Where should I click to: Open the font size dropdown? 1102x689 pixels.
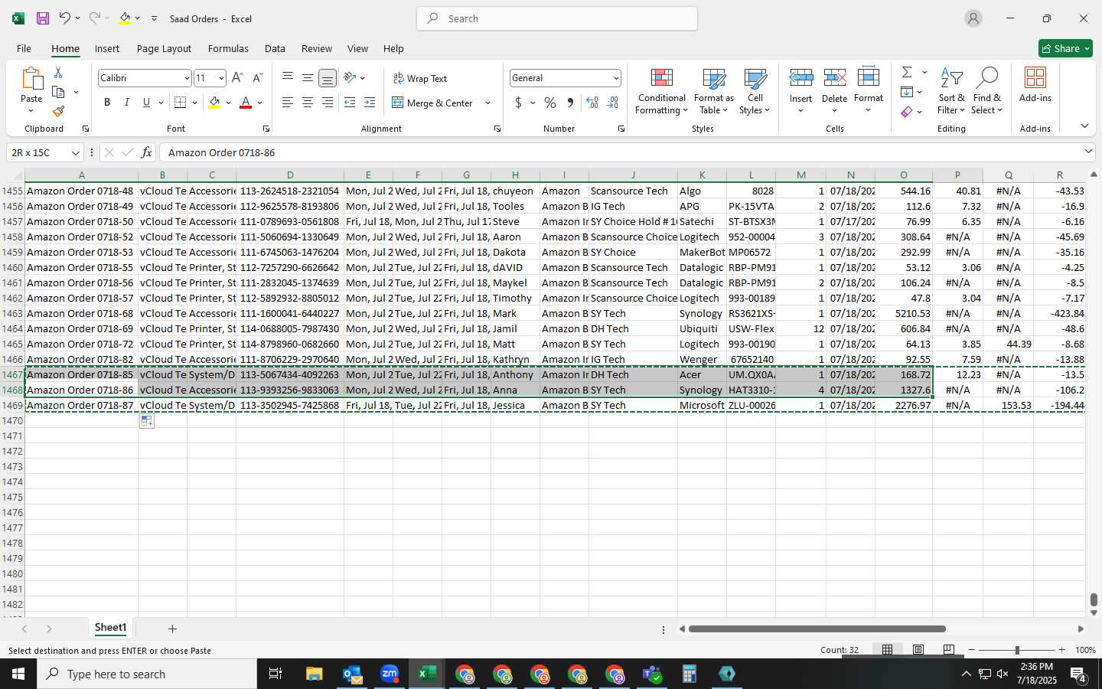point(221,78)
